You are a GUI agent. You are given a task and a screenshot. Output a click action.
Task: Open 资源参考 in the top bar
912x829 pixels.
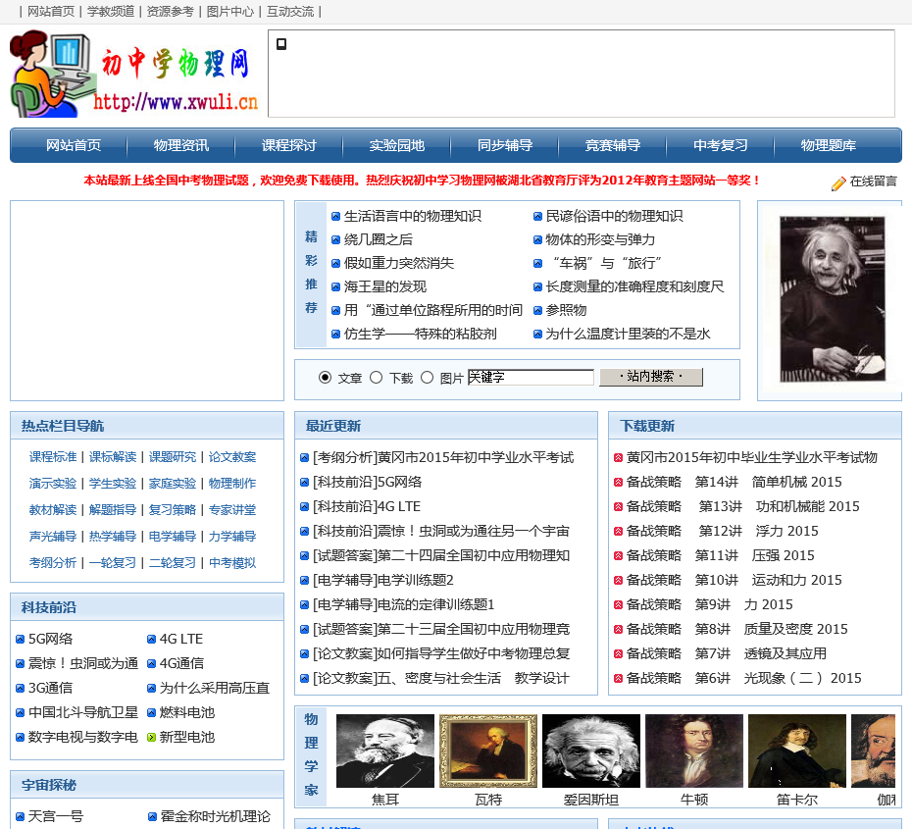[171, 12]
